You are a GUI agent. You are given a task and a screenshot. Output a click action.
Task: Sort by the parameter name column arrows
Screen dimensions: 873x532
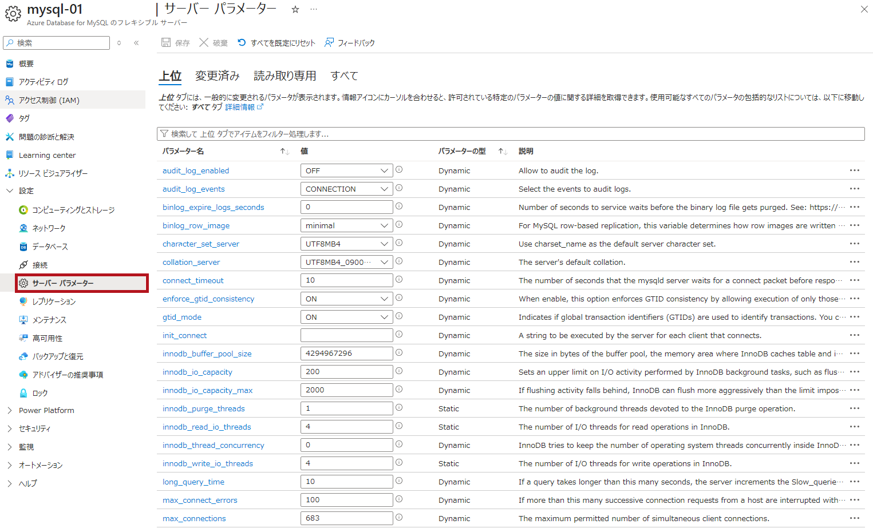click(x=285, y=152)
